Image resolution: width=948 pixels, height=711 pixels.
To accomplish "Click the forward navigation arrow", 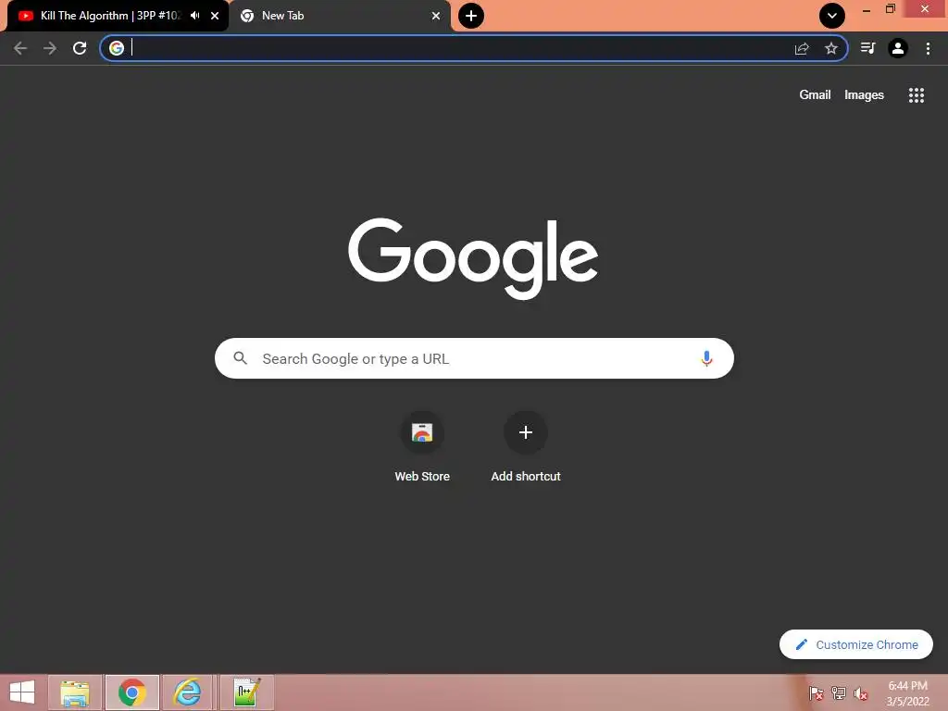I will pos(50,48).
